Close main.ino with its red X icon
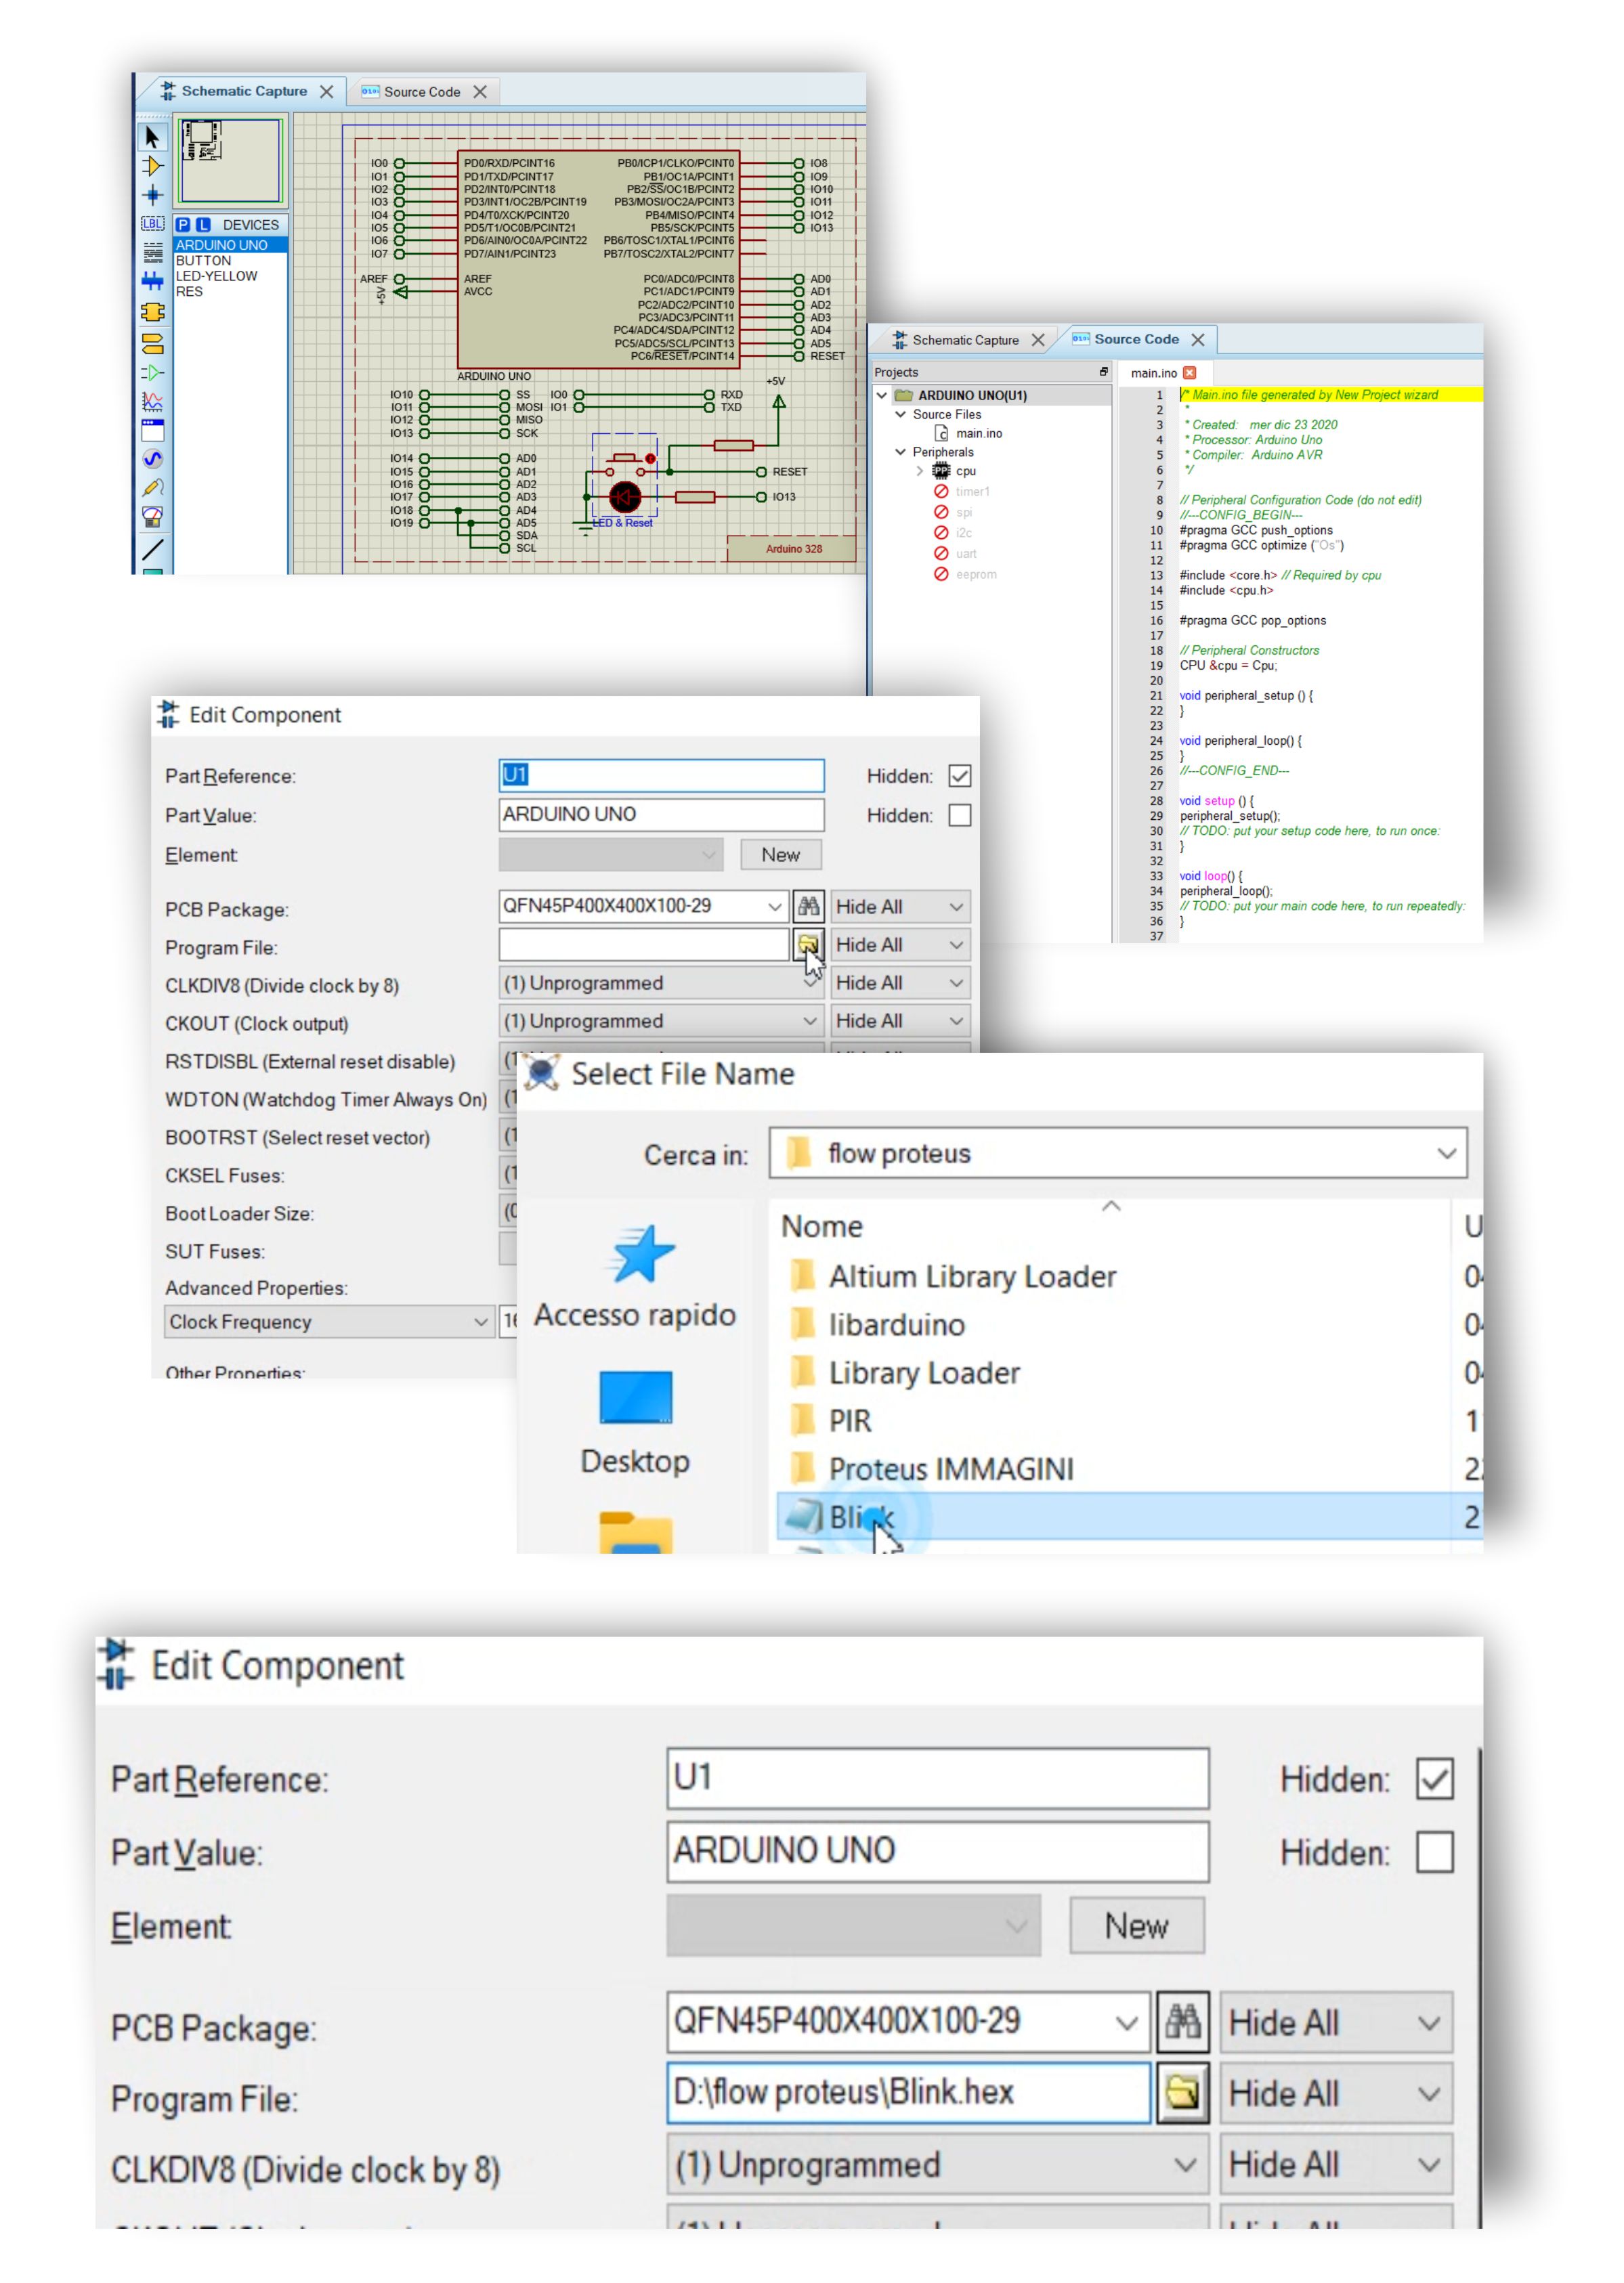1624x2283 pixels. [x=1189, y=373]
